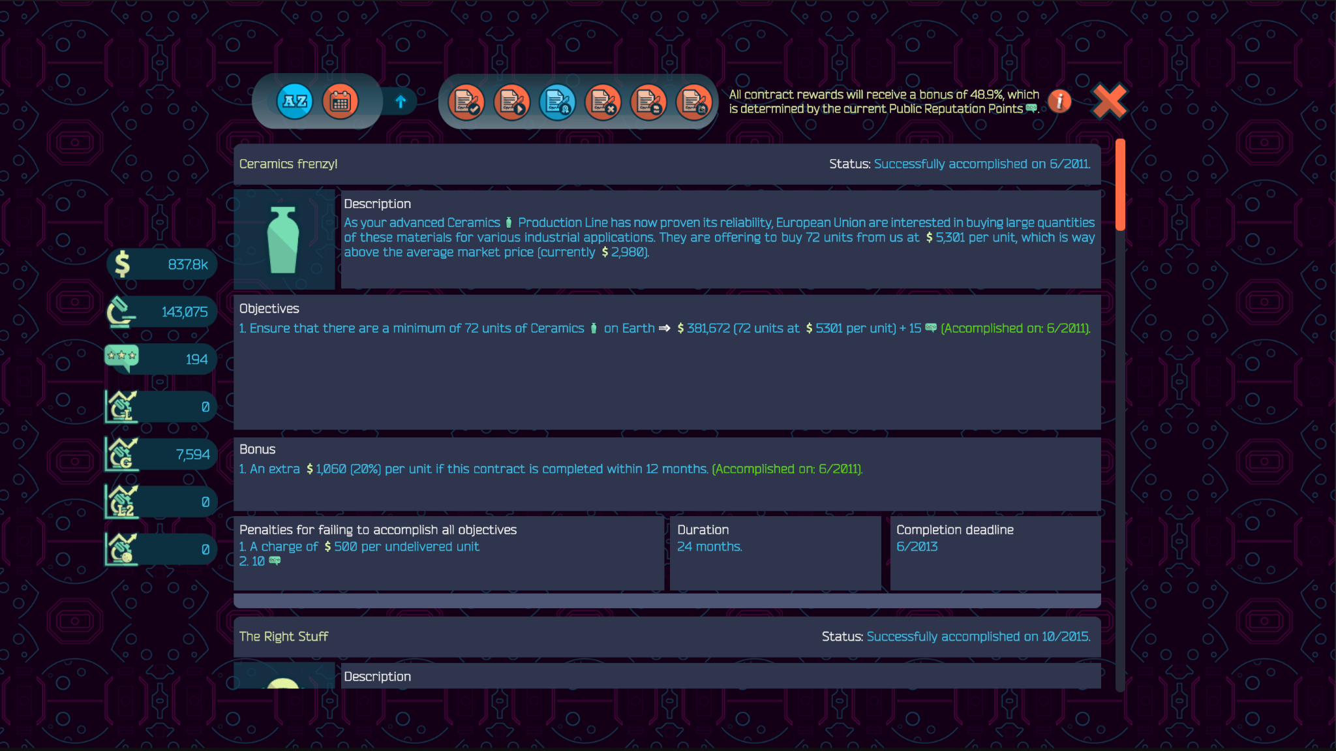This screenshot has height=751, width=1336.
Task: Select the L2 research chart indicator
Action: [x=161, y=502]
